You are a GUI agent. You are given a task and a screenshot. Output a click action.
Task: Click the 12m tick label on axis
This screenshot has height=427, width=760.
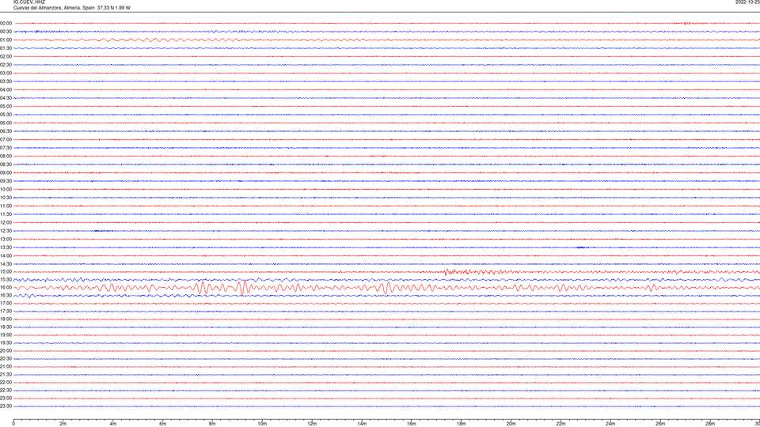click(312, 424)
